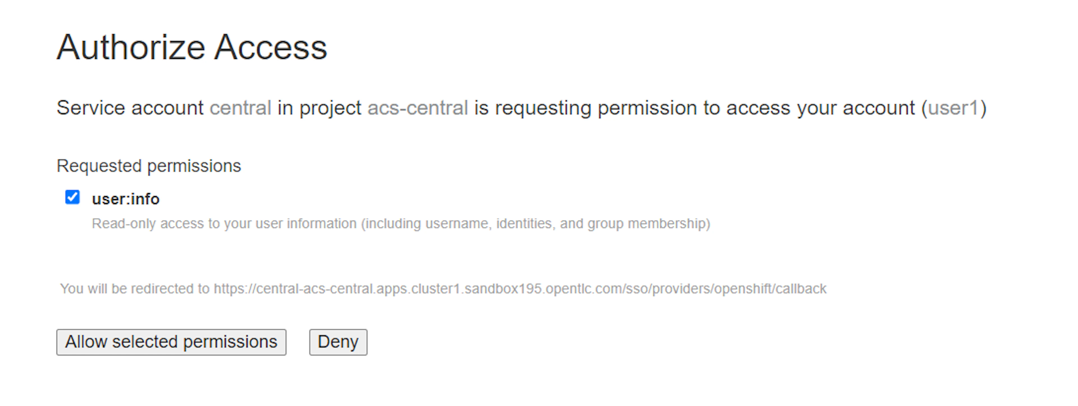Viewport: 1078px width, 406px height.
Task: Click the word "username" in the description
Action: click(458, 224)
